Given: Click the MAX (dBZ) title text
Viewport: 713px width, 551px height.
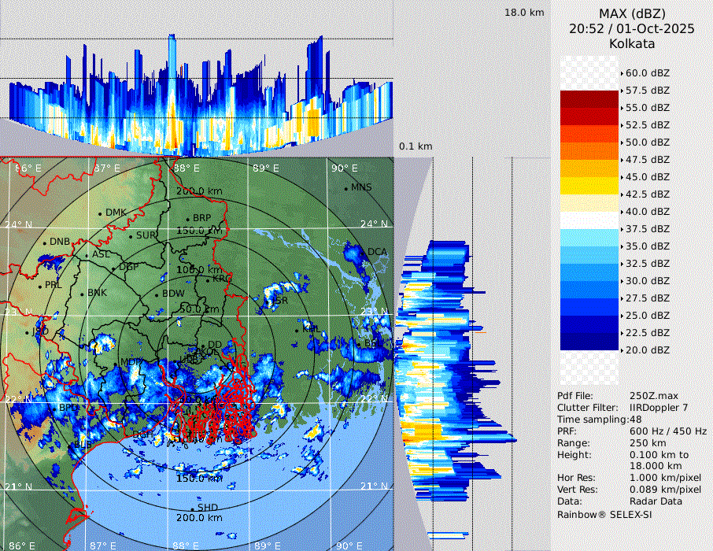Looking at the screenshot, I should [632, 13].
